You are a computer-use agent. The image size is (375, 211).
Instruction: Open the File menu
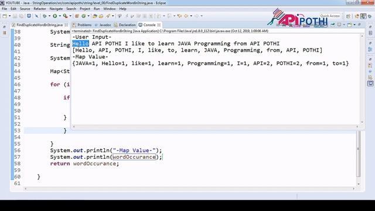tap(4, 9)
